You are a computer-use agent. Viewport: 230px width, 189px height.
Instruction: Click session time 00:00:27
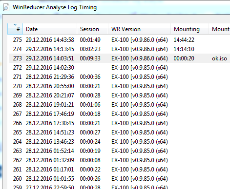coord(90,132)
